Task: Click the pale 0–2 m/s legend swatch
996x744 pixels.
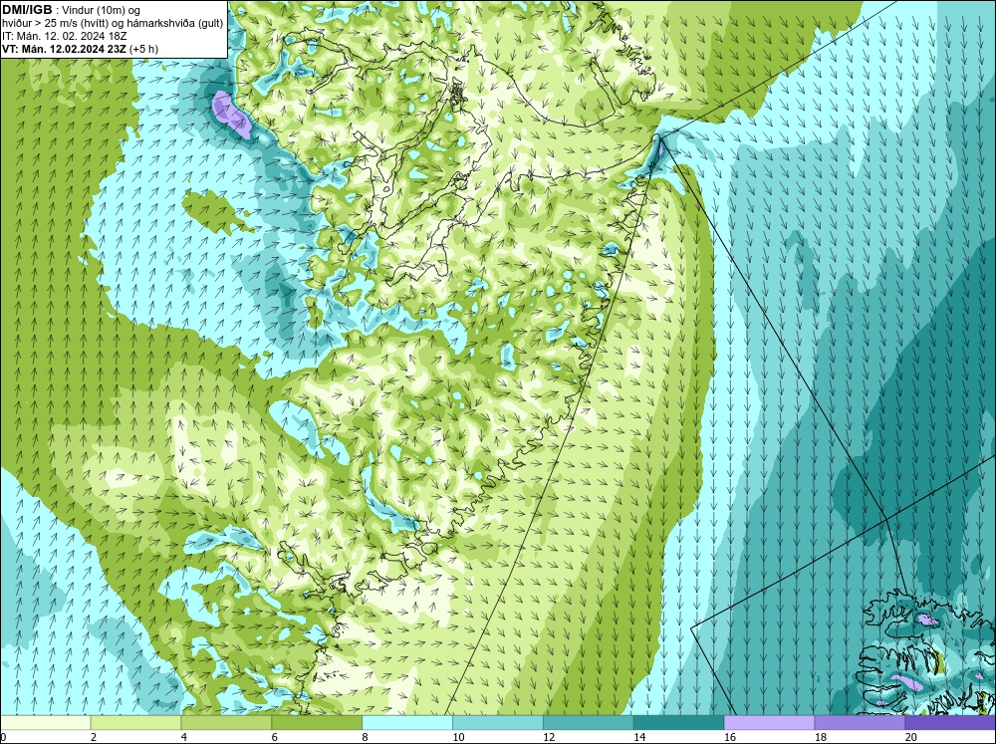Action: (x=45, y=722)
